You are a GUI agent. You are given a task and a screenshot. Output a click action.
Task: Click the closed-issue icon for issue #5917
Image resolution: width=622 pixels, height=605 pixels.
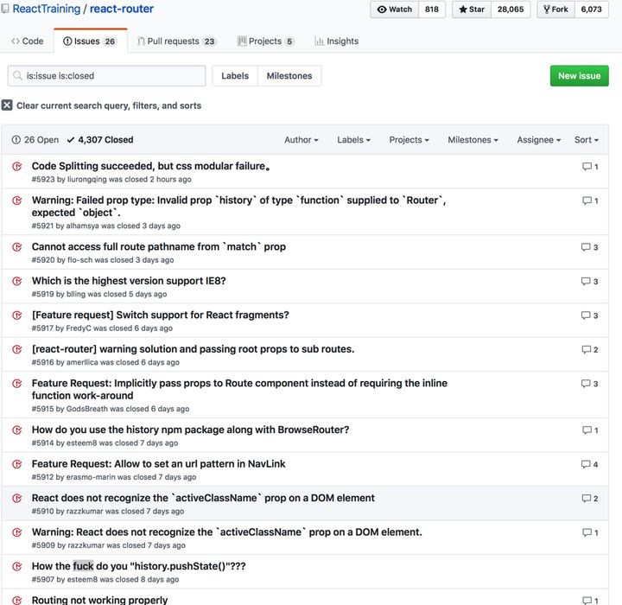pos(16,315)
